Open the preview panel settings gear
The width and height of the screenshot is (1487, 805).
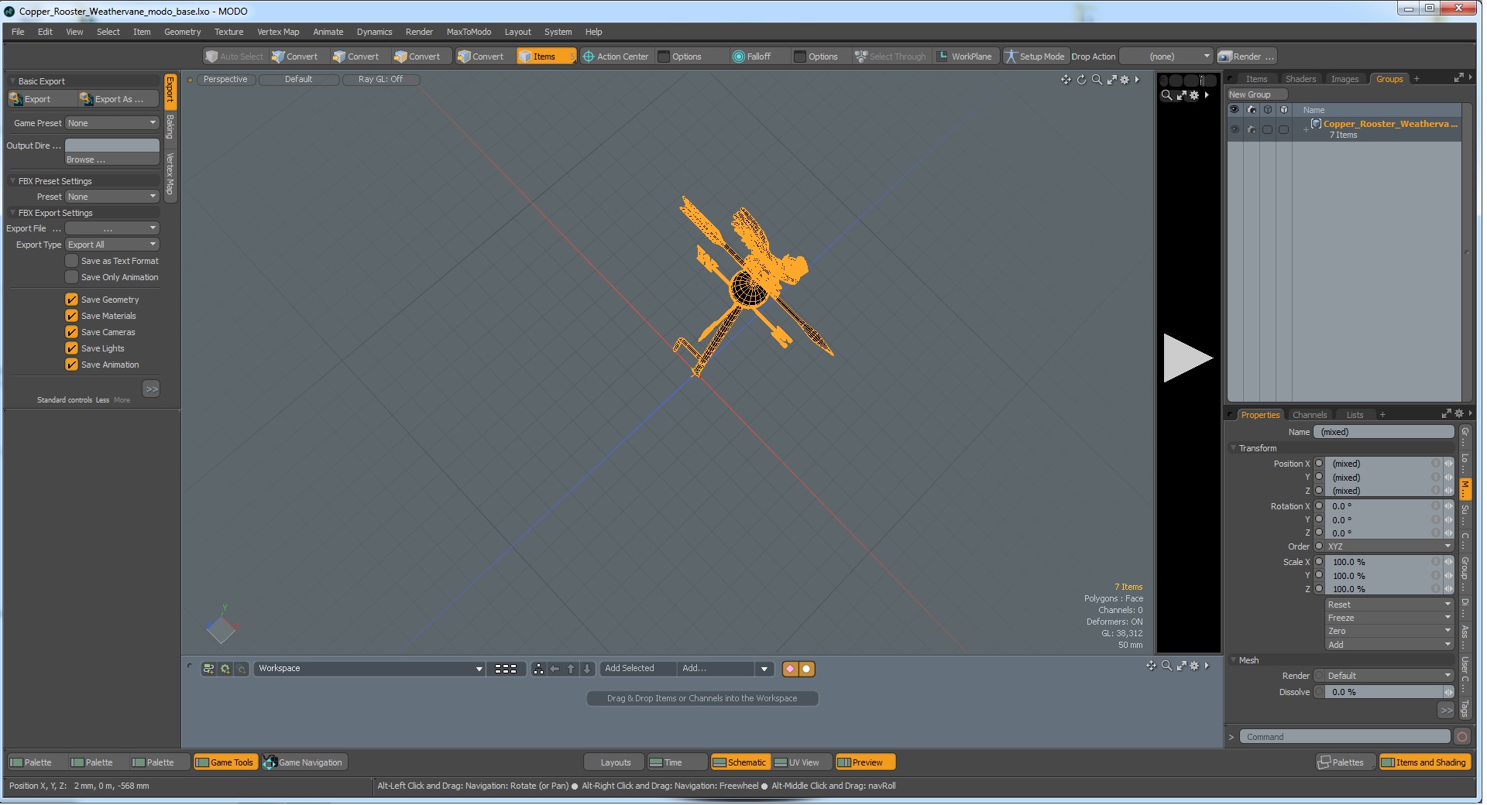coord(1194,95)
